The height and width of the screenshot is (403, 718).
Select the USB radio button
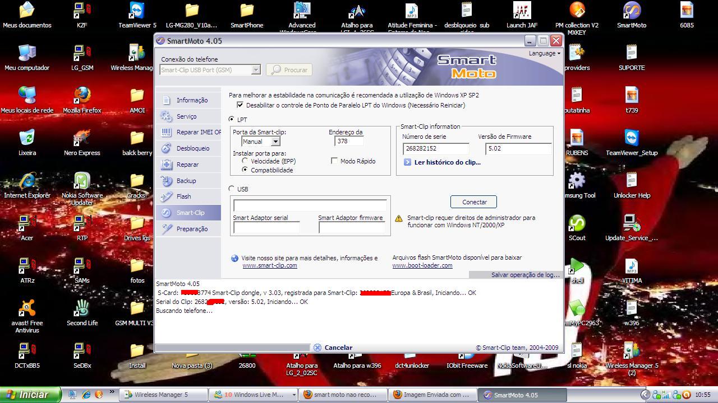pyautogui.click(x=232, y=189)
